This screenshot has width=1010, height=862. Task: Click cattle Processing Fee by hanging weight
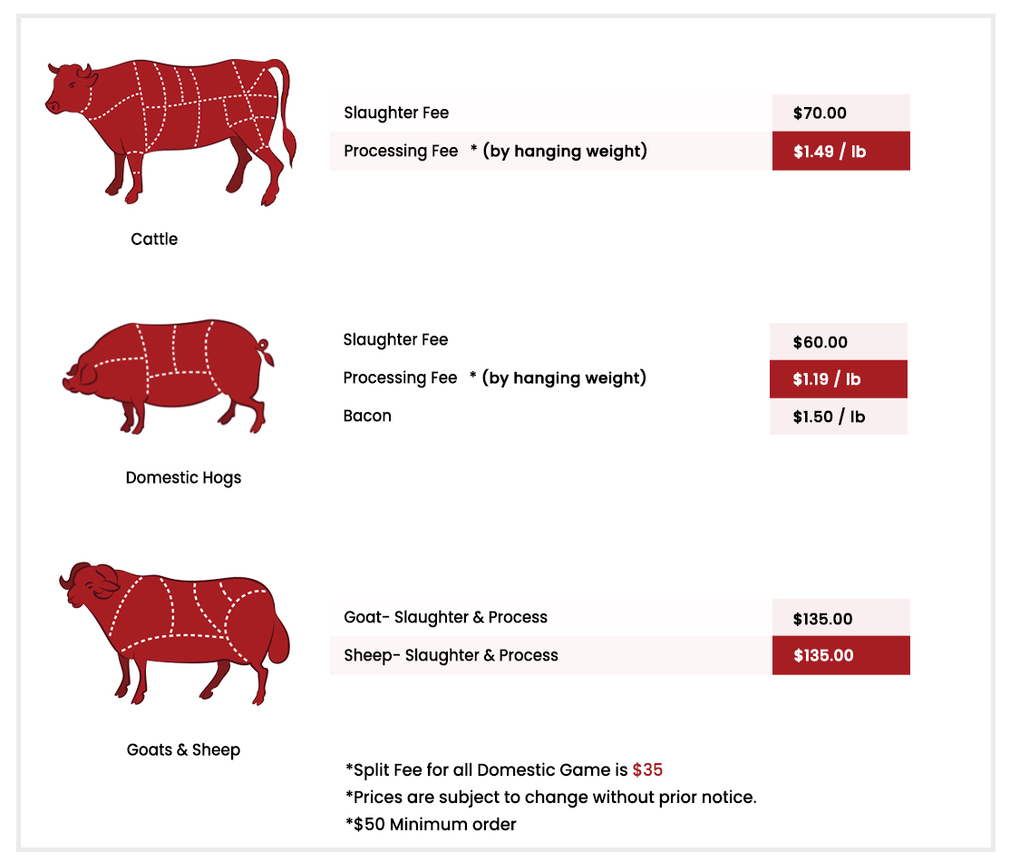click(x=495, y=151)
